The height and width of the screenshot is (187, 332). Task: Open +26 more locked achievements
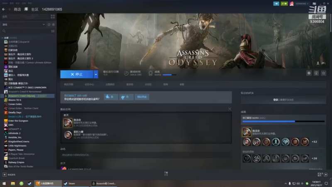315,158
